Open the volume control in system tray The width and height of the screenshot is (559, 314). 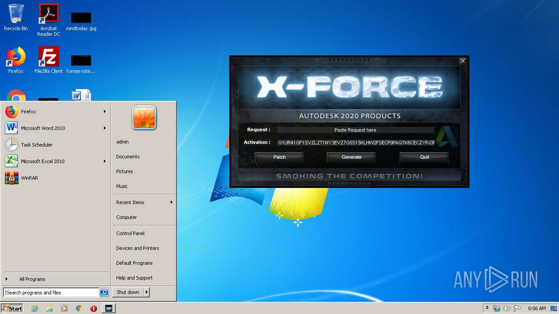tap(507, 308)
